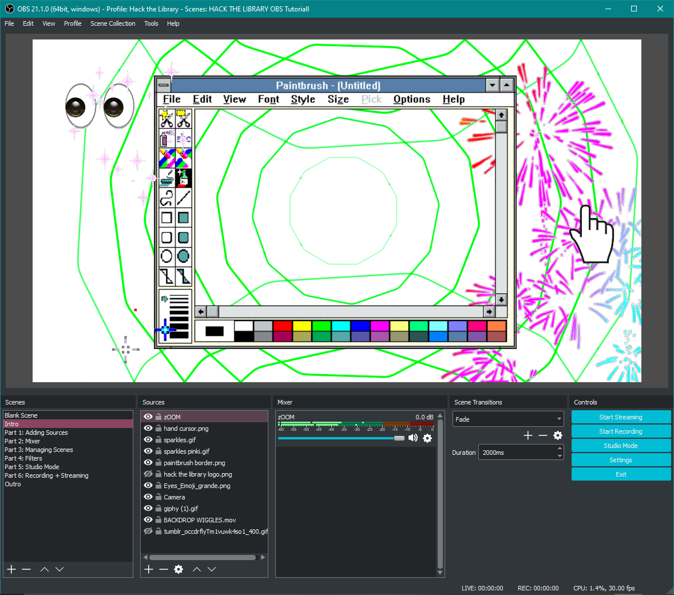Select Part 6: Recording + Streaming scene
The image size is (674, 595).
tap(68, 475)
